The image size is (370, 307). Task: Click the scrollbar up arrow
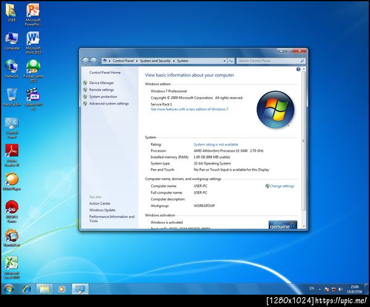[303, 69]
